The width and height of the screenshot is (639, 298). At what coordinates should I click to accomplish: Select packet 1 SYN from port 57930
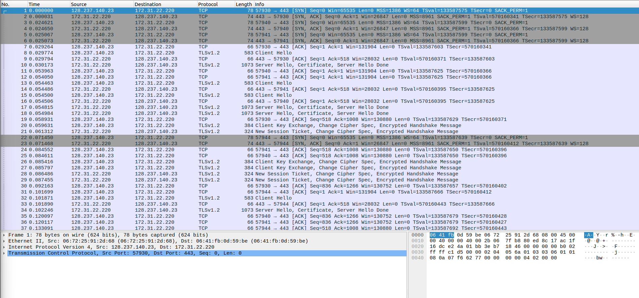[x=319, y=11]
